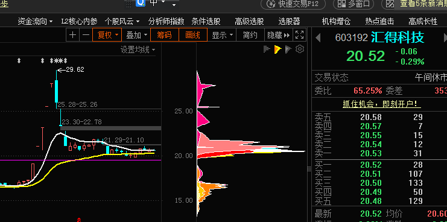Zoom in chart with plus button
447x222 pixels.
73,35
